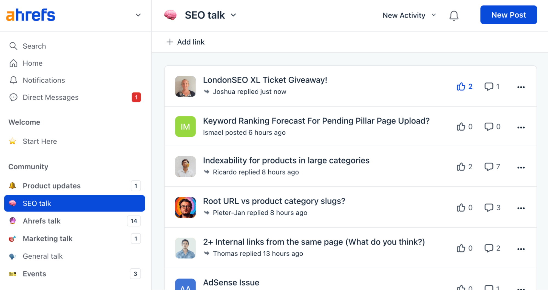The height and width of the screenshot is (290, 548).
Task: Open the Product updates channel
Action: click(x=52, y=186)
